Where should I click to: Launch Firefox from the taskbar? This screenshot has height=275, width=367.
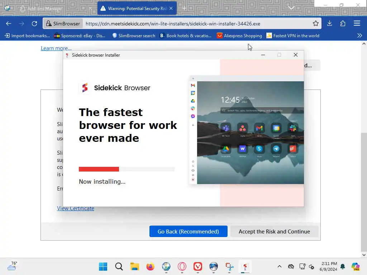tap(150, 266)
